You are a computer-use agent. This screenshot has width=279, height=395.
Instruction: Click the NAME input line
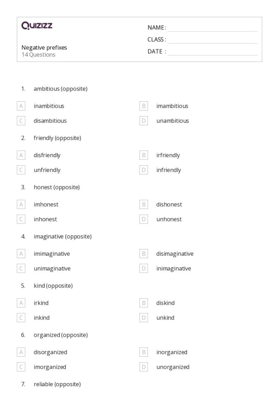[212, 28]
